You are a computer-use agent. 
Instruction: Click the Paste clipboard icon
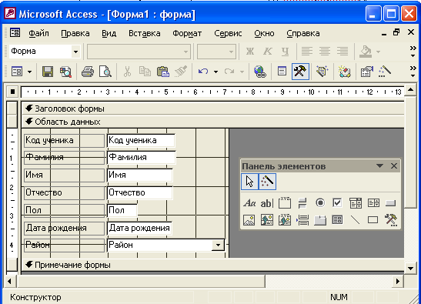pyautogui.click(x=162, y=72)
